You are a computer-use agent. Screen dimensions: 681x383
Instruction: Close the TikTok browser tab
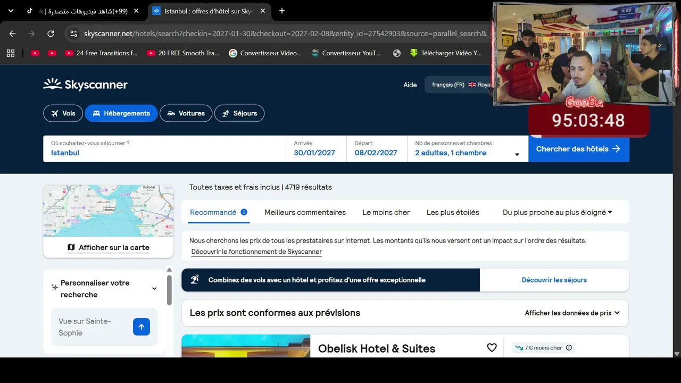pyautogui.click(x=136, y=11)
